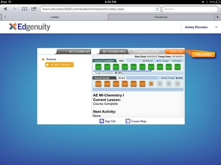The width and height of the screenshot is (221, 165).
Task: Click the Edgenuity logo
Action: pos(29,27)
